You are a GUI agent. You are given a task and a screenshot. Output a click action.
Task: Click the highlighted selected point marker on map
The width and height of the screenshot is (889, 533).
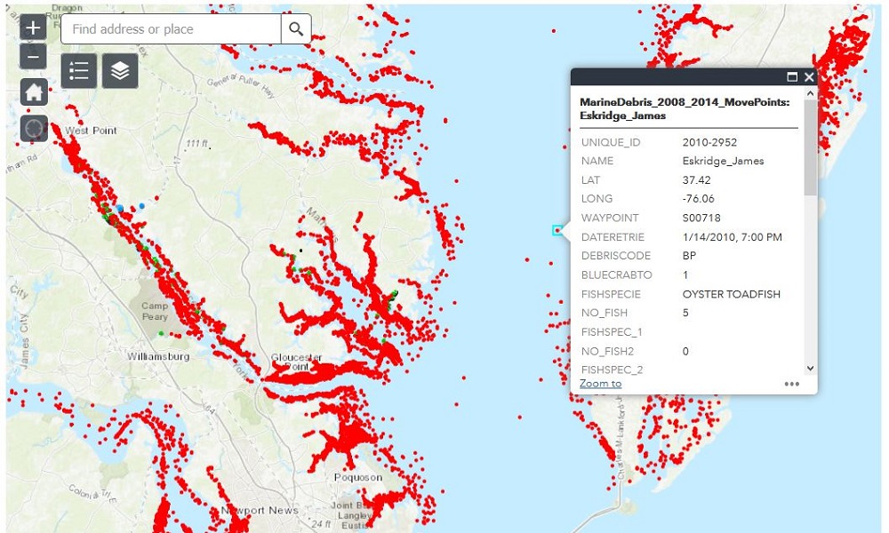[557, 230]
